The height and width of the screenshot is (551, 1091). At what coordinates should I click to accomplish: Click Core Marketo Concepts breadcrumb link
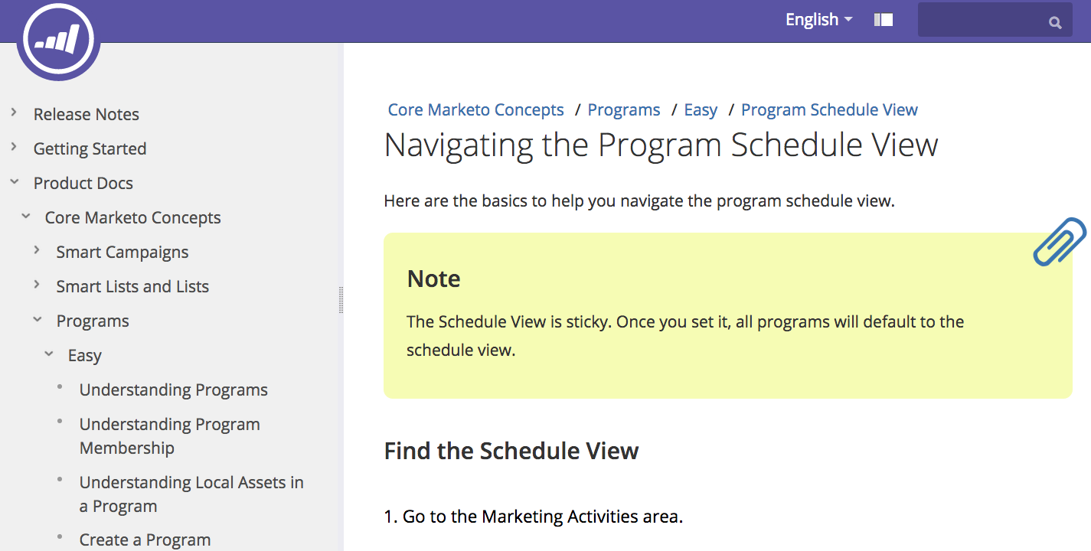point(475,110)
